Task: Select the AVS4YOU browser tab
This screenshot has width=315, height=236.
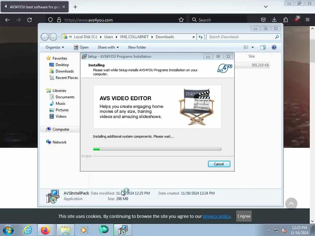Action: [35, 7]
